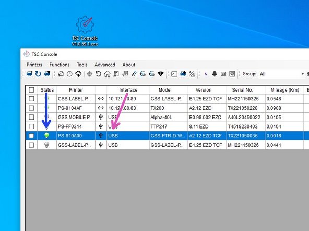Check the box for row with mileage 0.0441

[x=31, y=145]
